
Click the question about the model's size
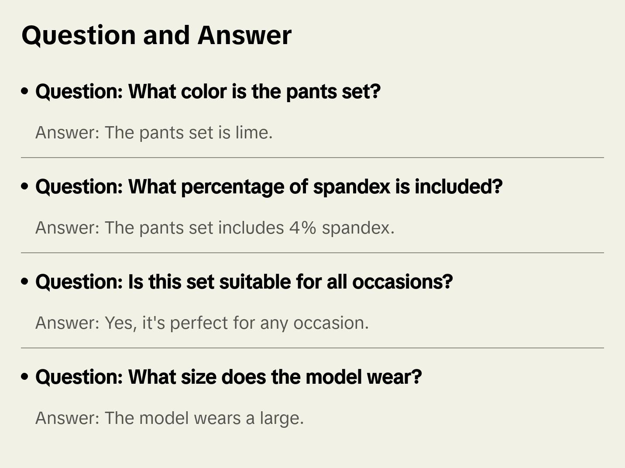228,377
